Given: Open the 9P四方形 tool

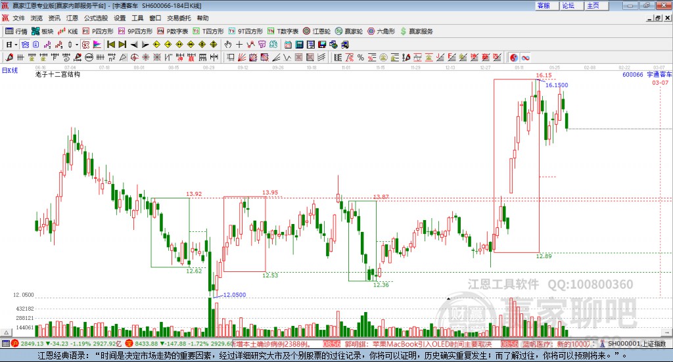Looking at the screenshot, I should (135, 32).
